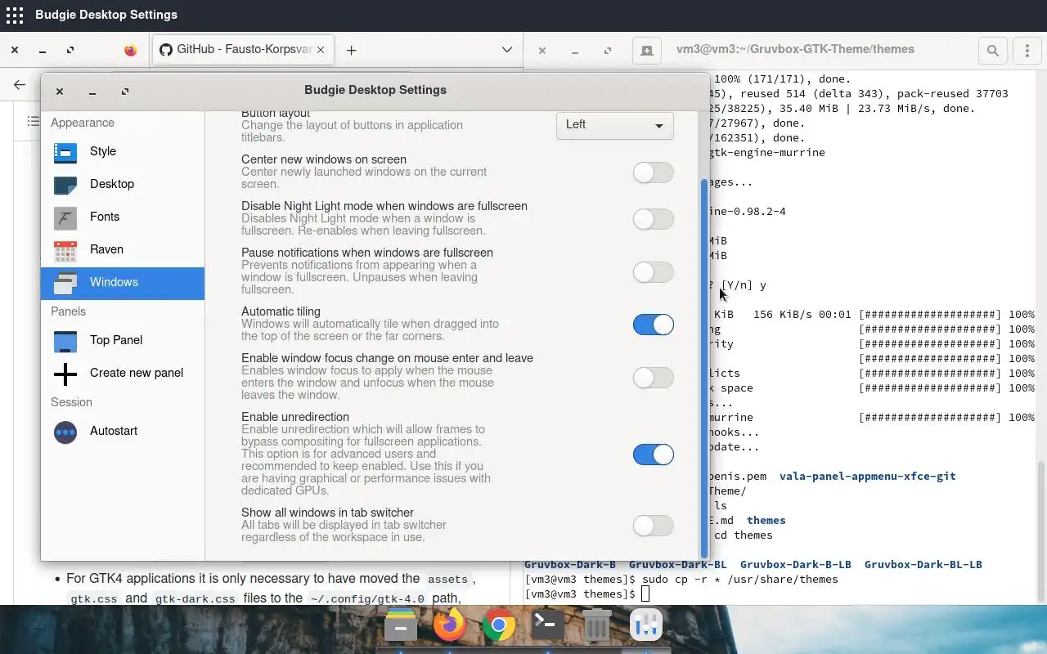Turn off Enable unredirection switch
This screenshot has height=654, width=1047.
click(x=653, y=455)
